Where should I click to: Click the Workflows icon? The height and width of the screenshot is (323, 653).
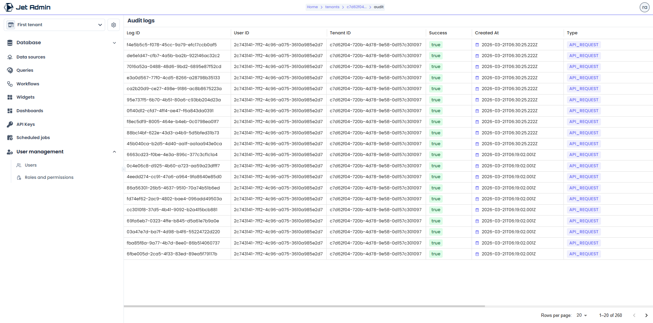point(9,84)
